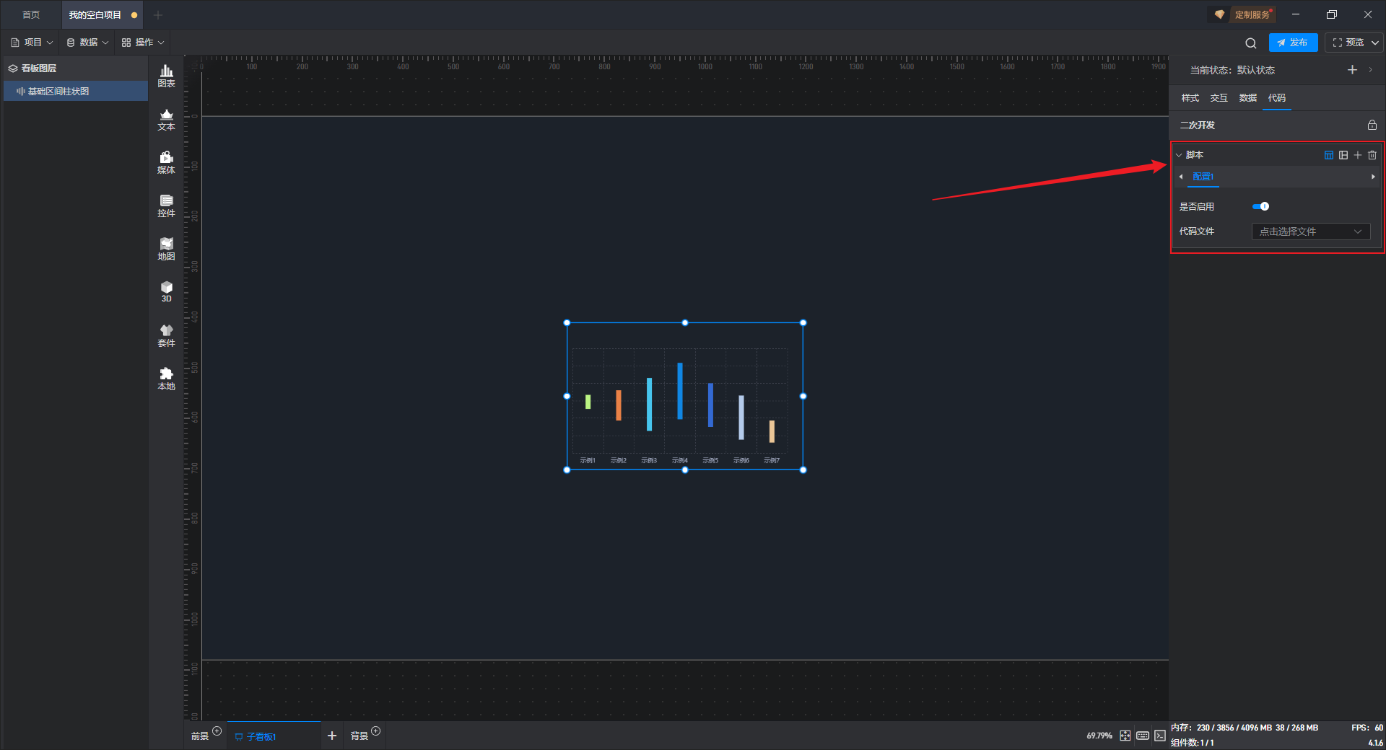
Task: Select the blue tab-layout icon in 脚本 row
Action: click(x=1329, y=155)
